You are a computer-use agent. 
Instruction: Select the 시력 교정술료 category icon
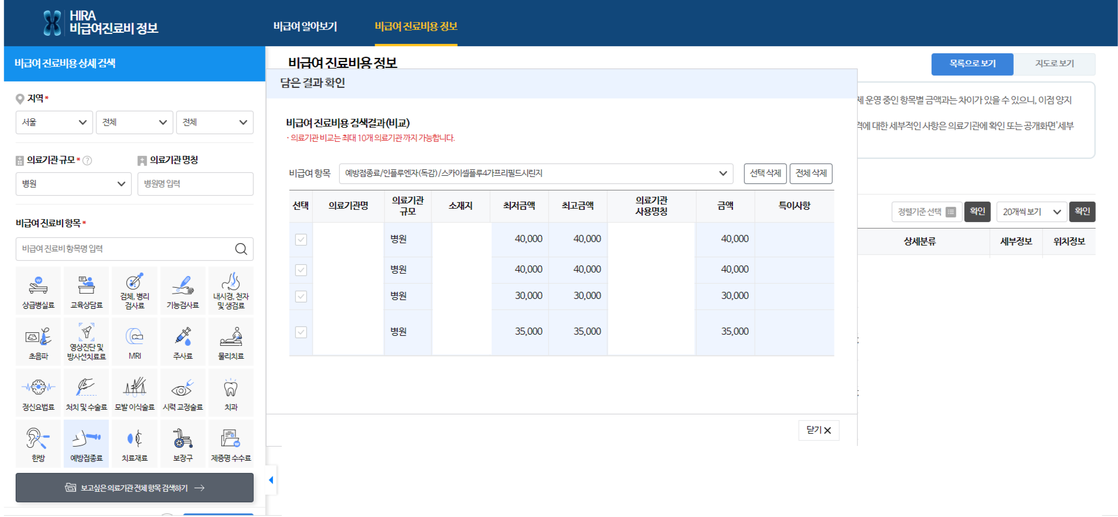click(x=183, y=393)
